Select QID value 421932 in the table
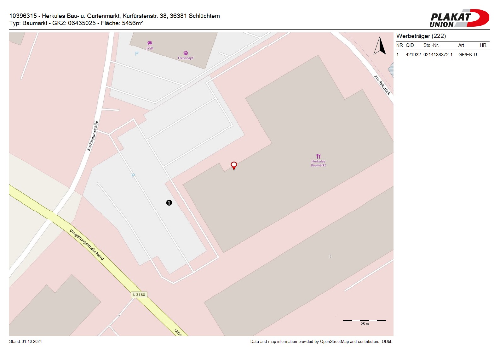500x353 pixels. (x=413, y=55)
